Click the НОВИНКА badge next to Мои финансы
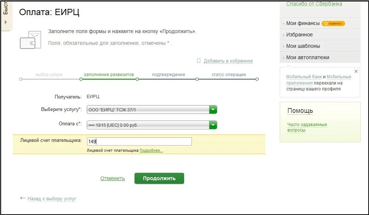 click(x=333, y=24)
